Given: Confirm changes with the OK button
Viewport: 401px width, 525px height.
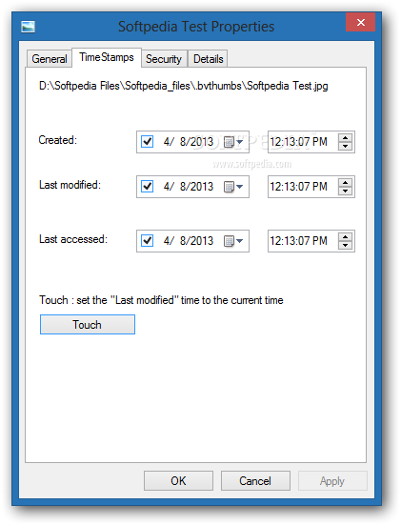Looking at the screenshot, I should [178, 481].
